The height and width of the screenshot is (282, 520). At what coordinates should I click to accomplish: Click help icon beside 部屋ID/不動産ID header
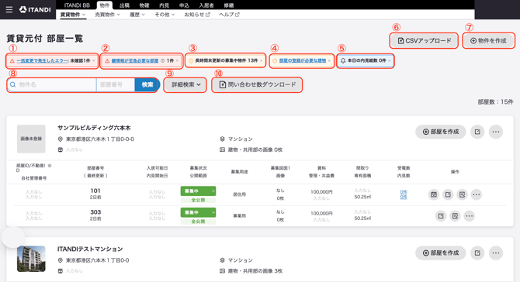pyautogui.click(x=50, y=166)
